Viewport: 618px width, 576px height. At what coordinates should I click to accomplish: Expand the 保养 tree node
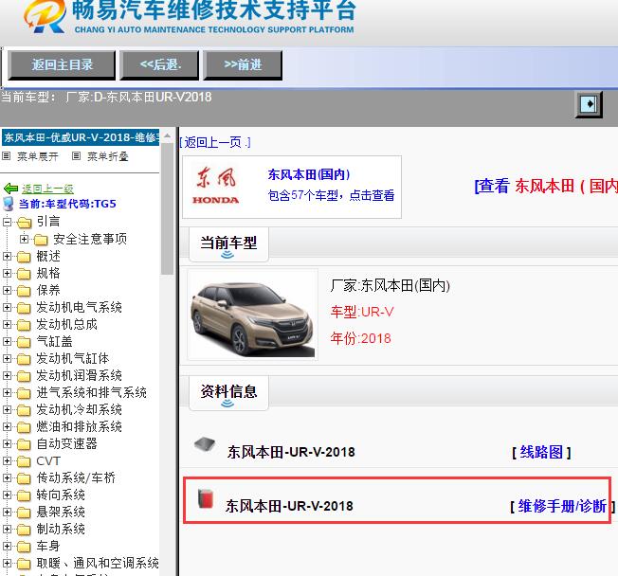coord(7,290)
